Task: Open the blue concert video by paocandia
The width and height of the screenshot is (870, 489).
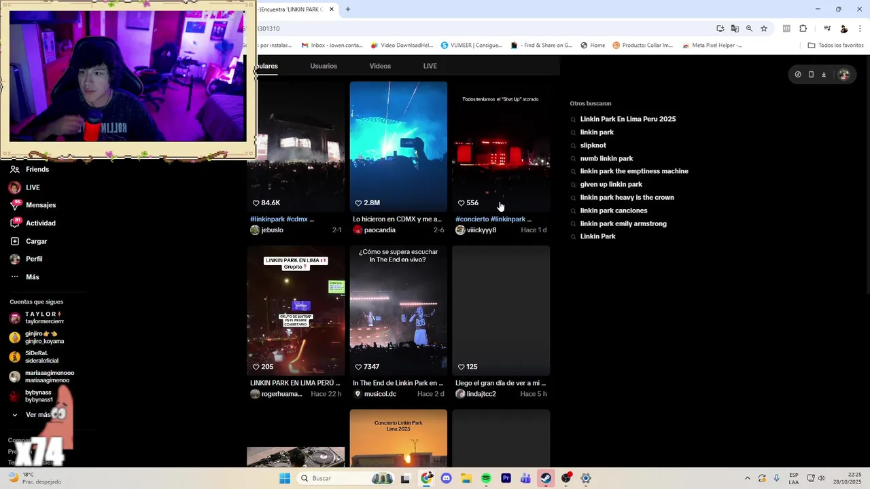Action: pyautogui.click(x=398, y=146)
